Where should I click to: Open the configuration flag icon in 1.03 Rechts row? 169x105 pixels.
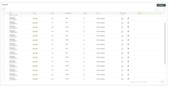pyautogui.click(x=128, y=27)
